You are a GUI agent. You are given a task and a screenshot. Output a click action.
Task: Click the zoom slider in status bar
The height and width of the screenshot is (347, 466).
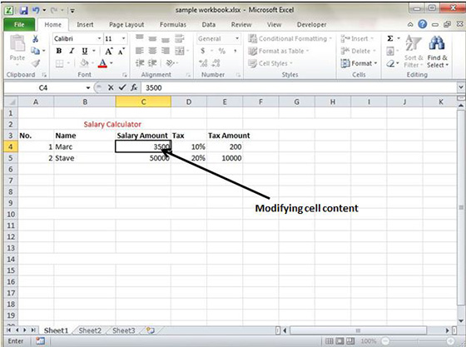click(417, 341)
